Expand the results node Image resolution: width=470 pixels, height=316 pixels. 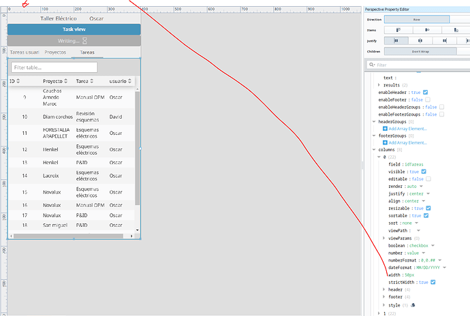point(379,85)
